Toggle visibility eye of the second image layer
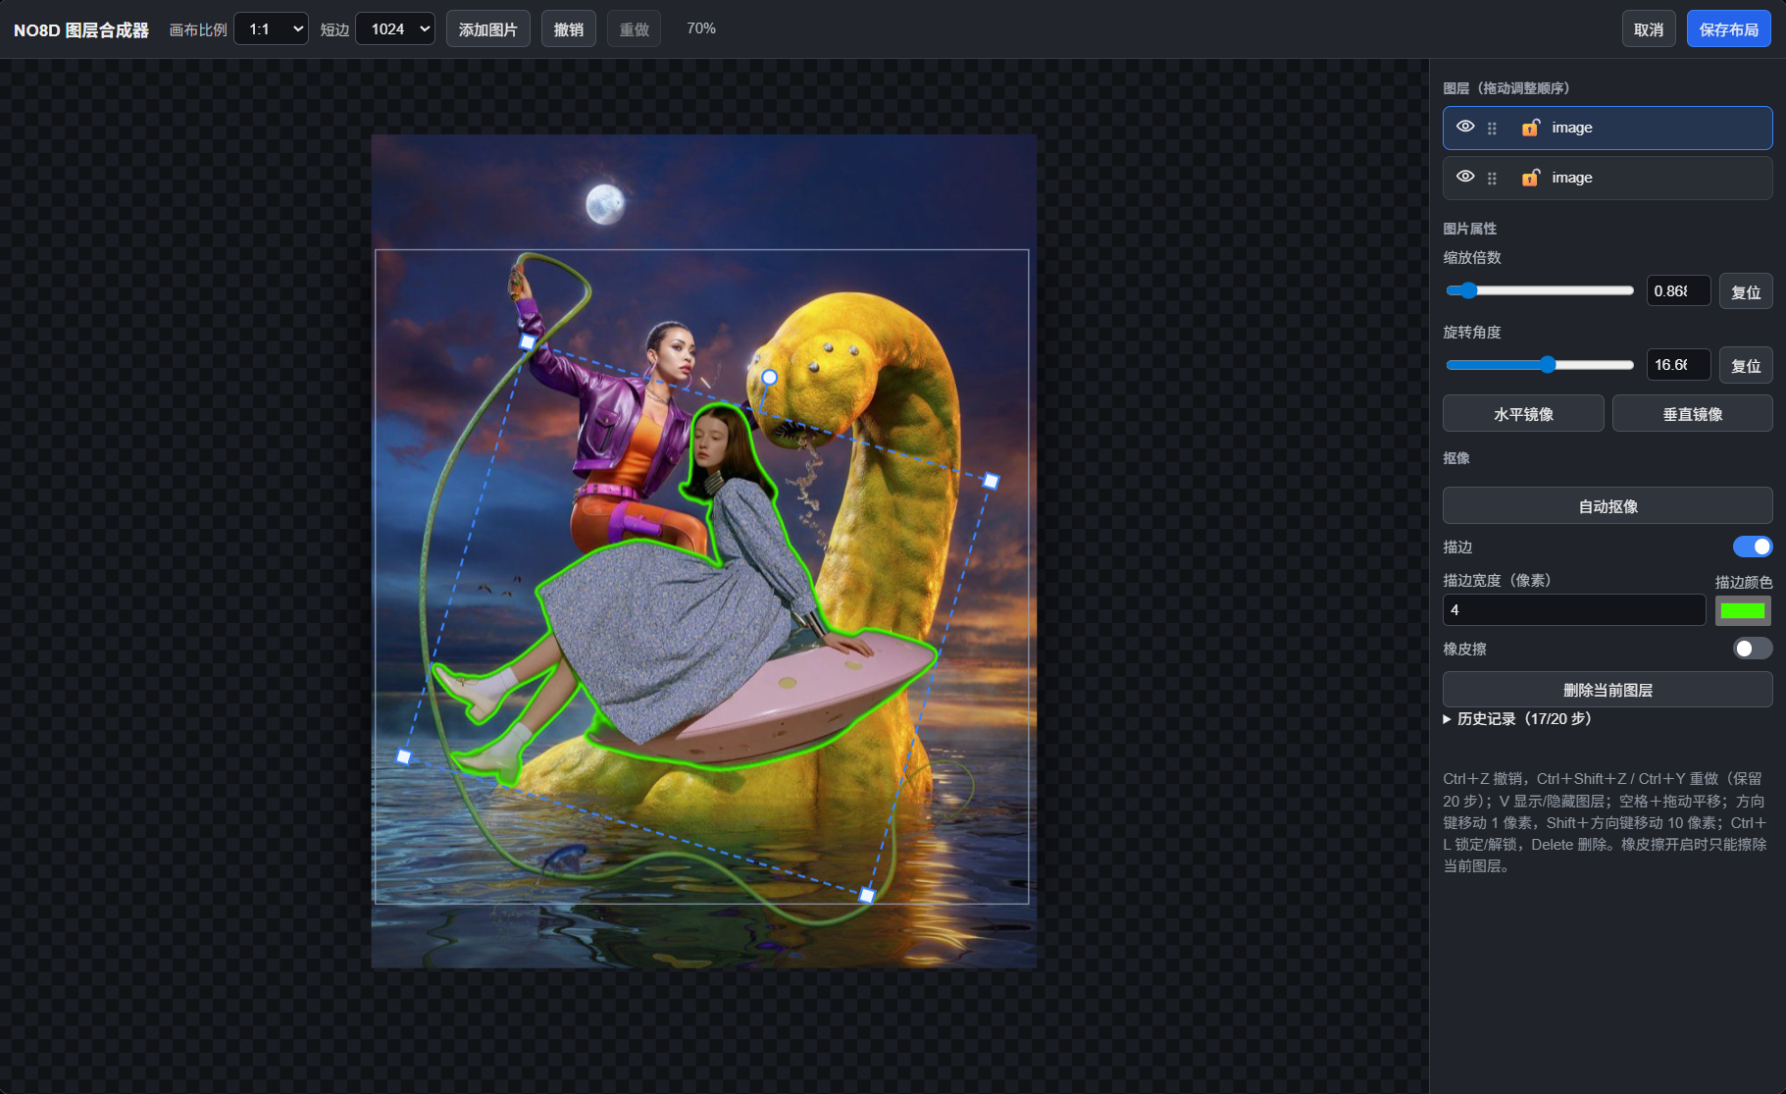This screenshot has height=1094, width=1786. click(x=1465, y=177)
